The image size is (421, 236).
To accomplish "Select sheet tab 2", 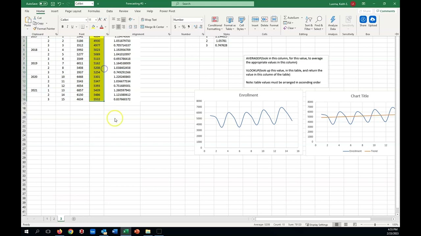I will [54, 219].
